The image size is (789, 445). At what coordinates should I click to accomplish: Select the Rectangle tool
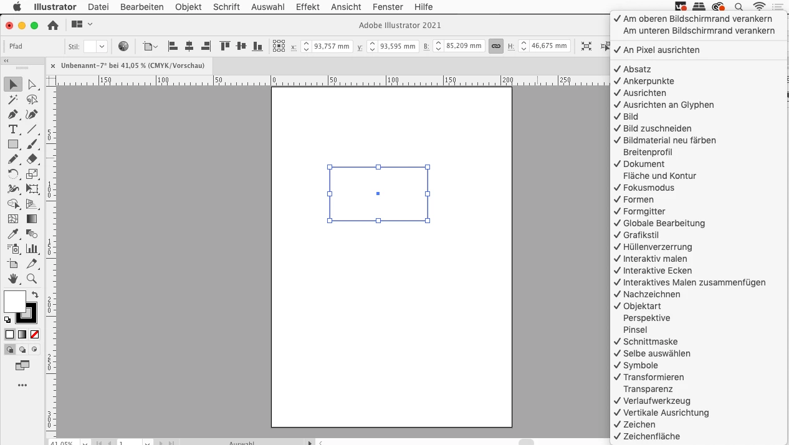pyautogui.click(x=13, y=145)
